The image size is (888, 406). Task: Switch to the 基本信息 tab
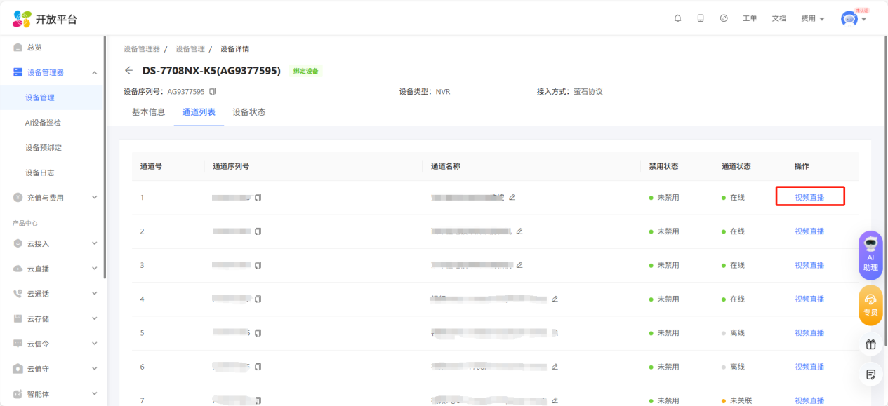click(148, 112)
